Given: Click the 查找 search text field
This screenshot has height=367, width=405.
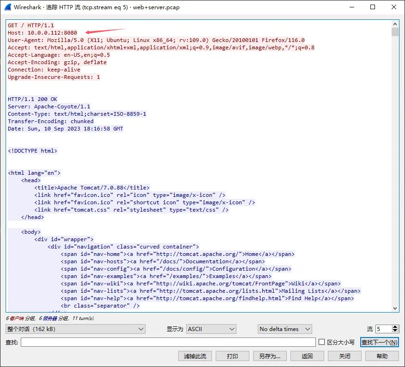Looking at the screenshot, I should tap(168, 342).
